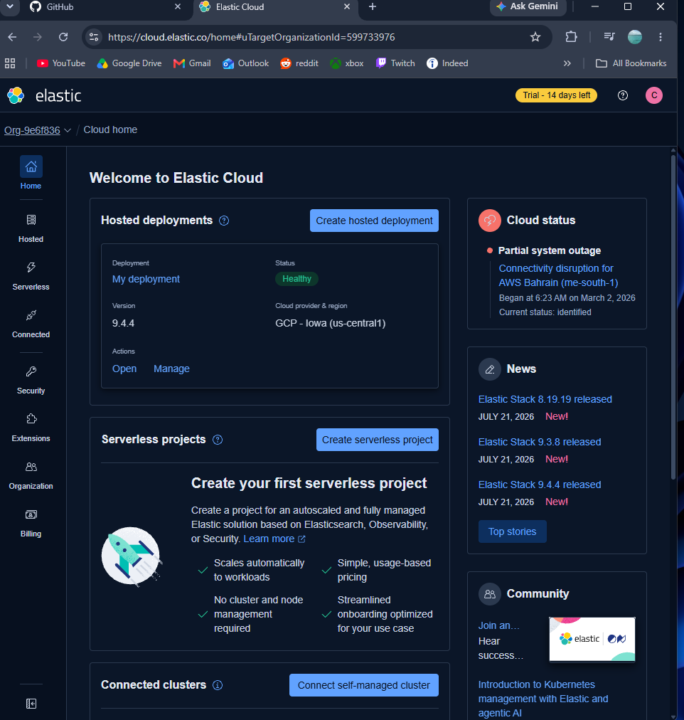
Task: Open Chrome profile avatar
Action: [634, 37]
